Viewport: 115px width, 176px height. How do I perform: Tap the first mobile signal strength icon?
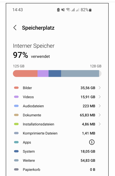click(x=73, y=10)
